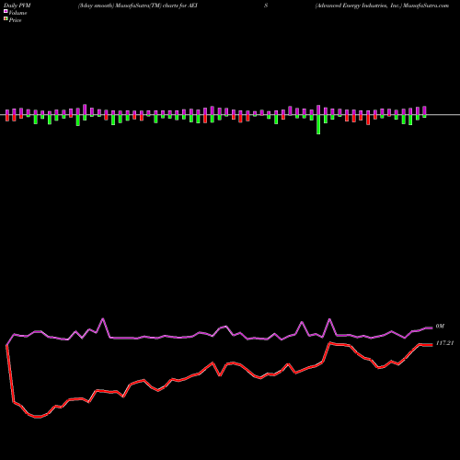Image resolution: width=460 pixels, height=460 pixels.
Task: Select the 'Volume' legend label
Action: pyautogui.click(x=17, y=13)
